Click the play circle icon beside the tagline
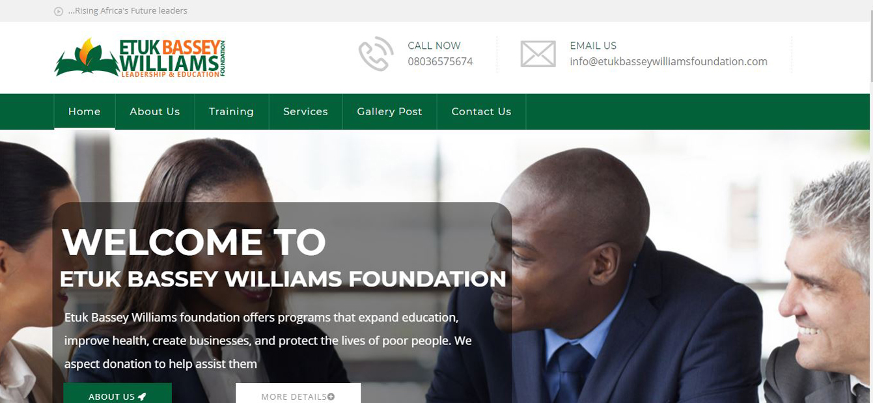Viewport: 873px width, 403px height. (x=59, y=11)
